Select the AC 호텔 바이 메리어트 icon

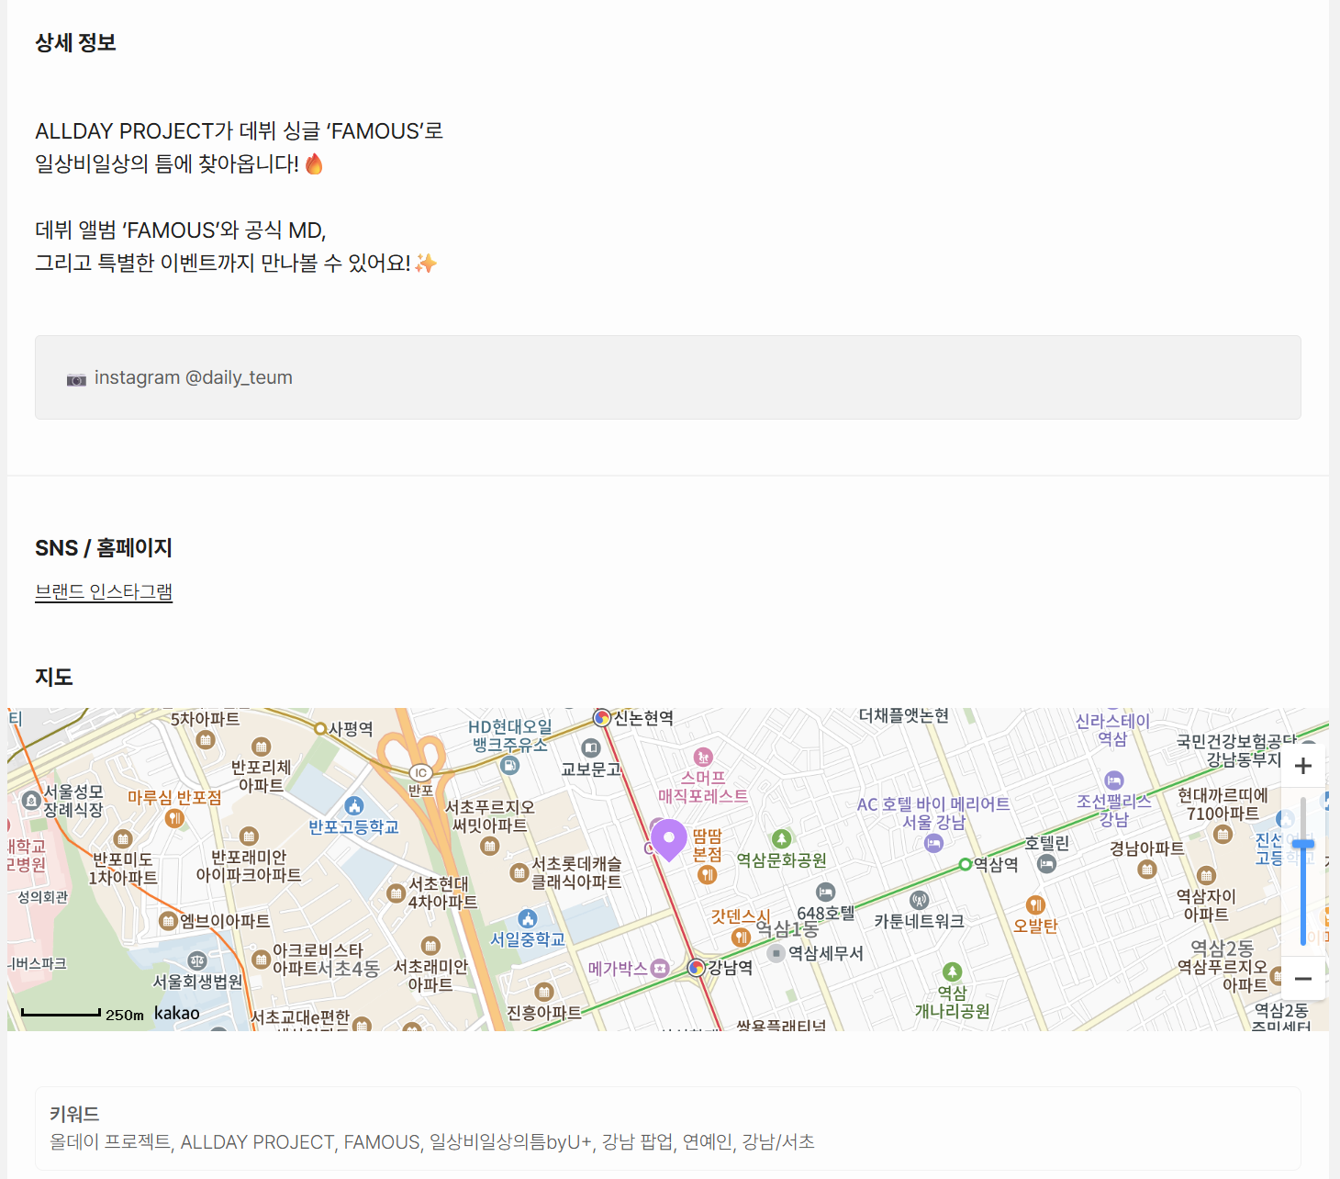[933, 843]
